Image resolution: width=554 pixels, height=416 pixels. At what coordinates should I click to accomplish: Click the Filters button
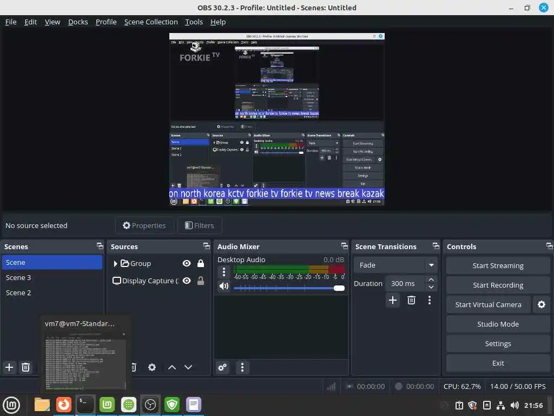point(200,225)
